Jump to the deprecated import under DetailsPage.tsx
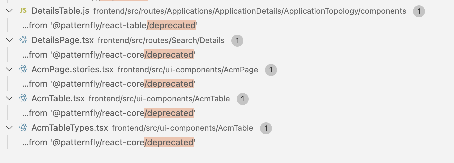454x163 pixels. coord(109,55)
